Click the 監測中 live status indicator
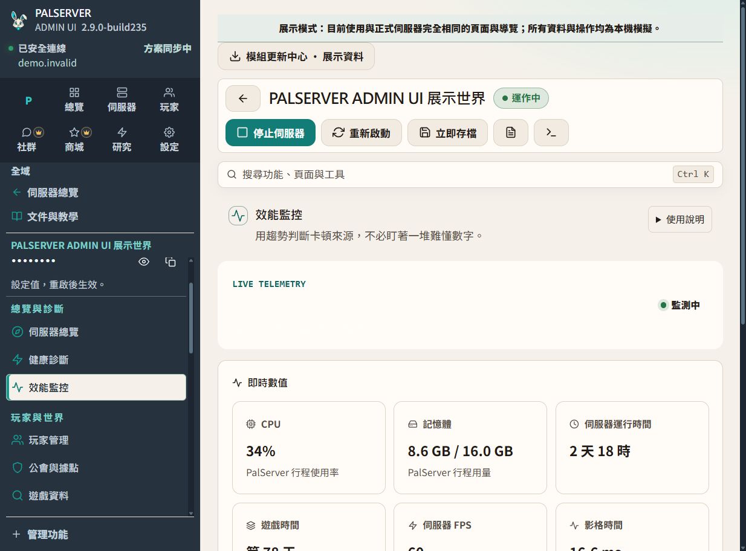This screenshot has height=551, width=746. click(x=680, y=306)
